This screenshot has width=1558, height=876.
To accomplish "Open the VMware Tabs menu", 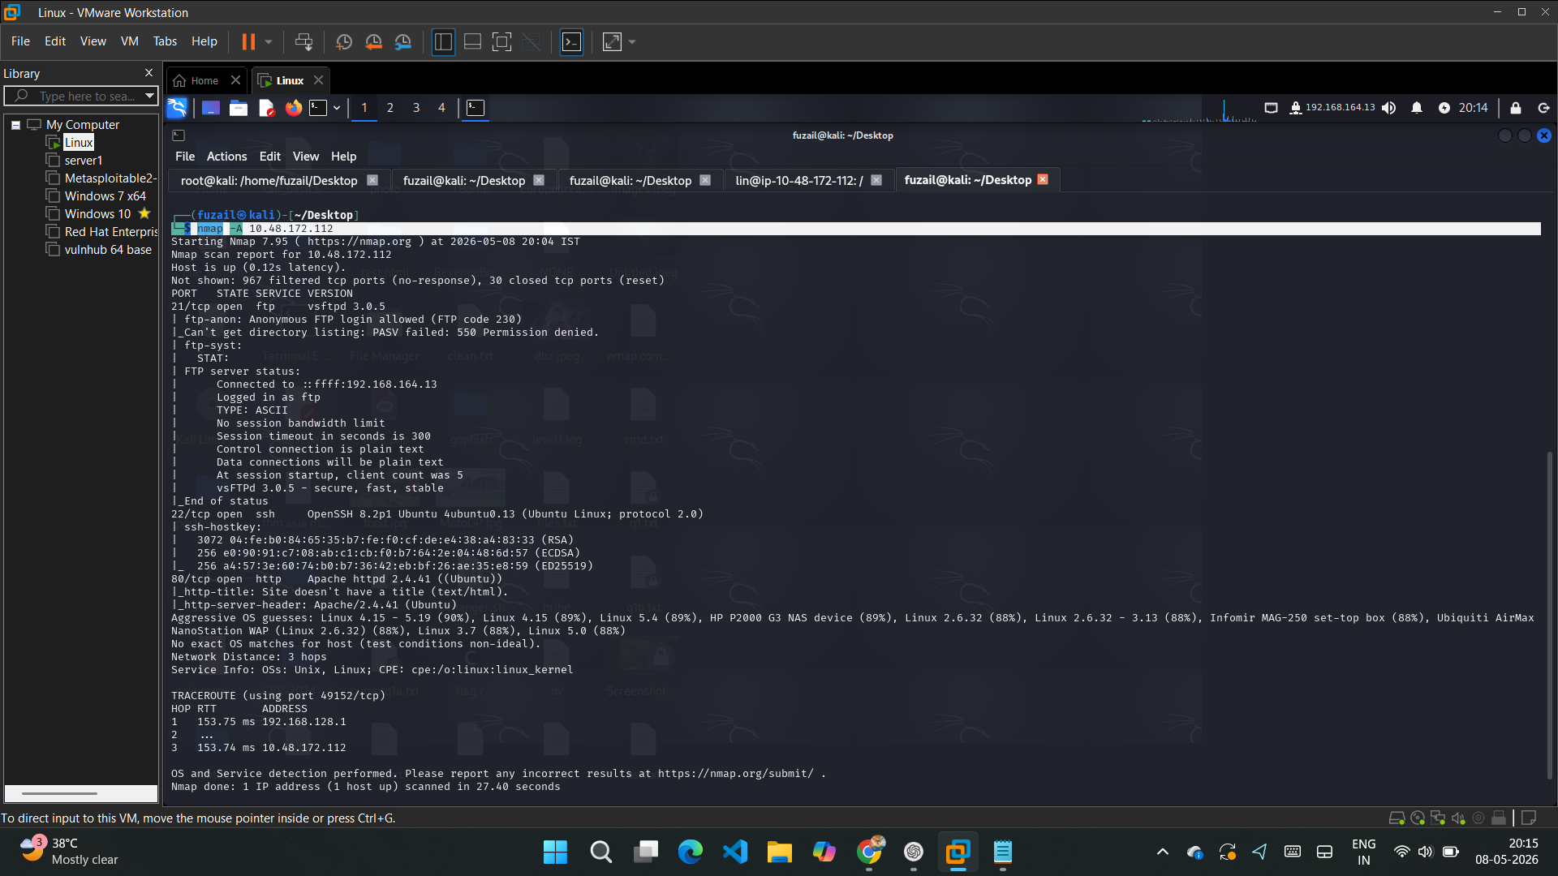I will [165, 41].
